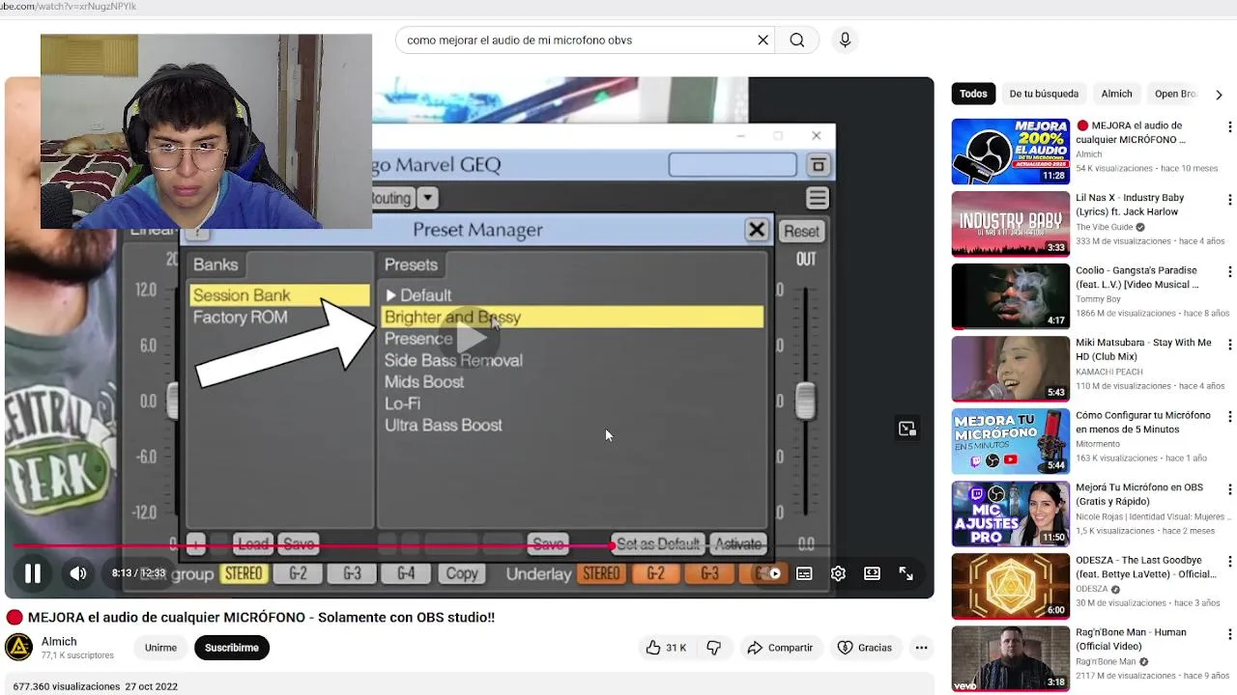The width and height of the screenshot is (1237, 695).
Task: Like the video
Action: click(x=666, y=648)
